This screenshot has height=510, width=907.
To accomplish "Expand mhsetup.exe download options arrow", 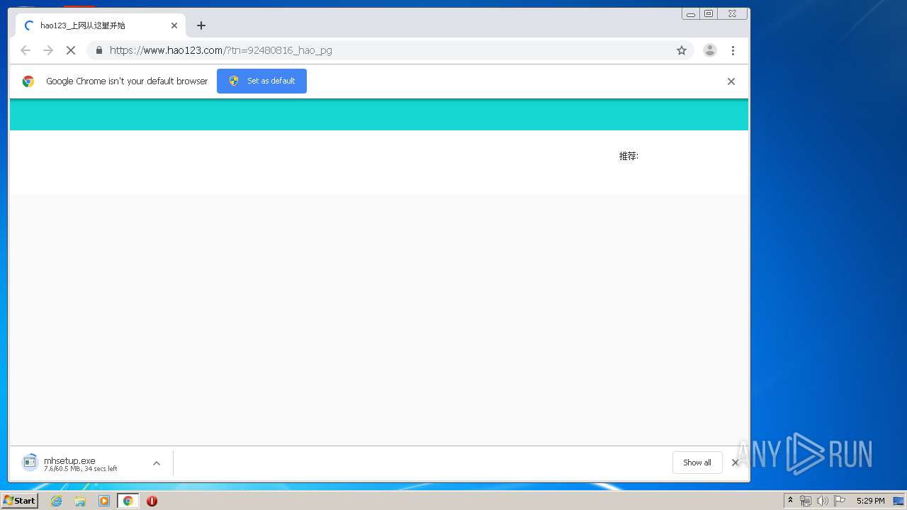I will (157, 463).
